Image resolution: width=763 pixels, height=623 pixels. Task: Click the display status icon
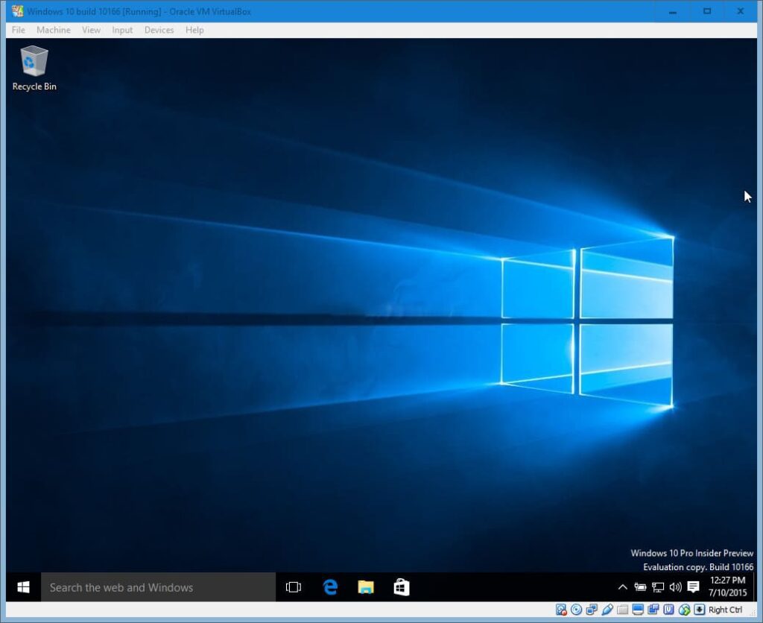point(638,610)
